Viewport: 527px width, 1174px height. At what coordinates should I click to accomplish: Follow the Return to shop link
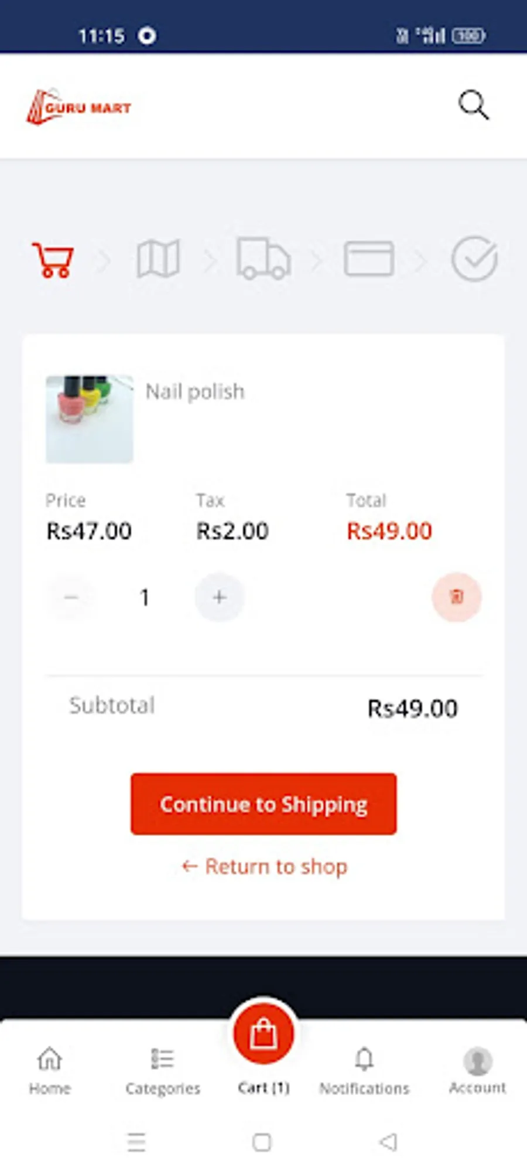[x=265, y=866]
